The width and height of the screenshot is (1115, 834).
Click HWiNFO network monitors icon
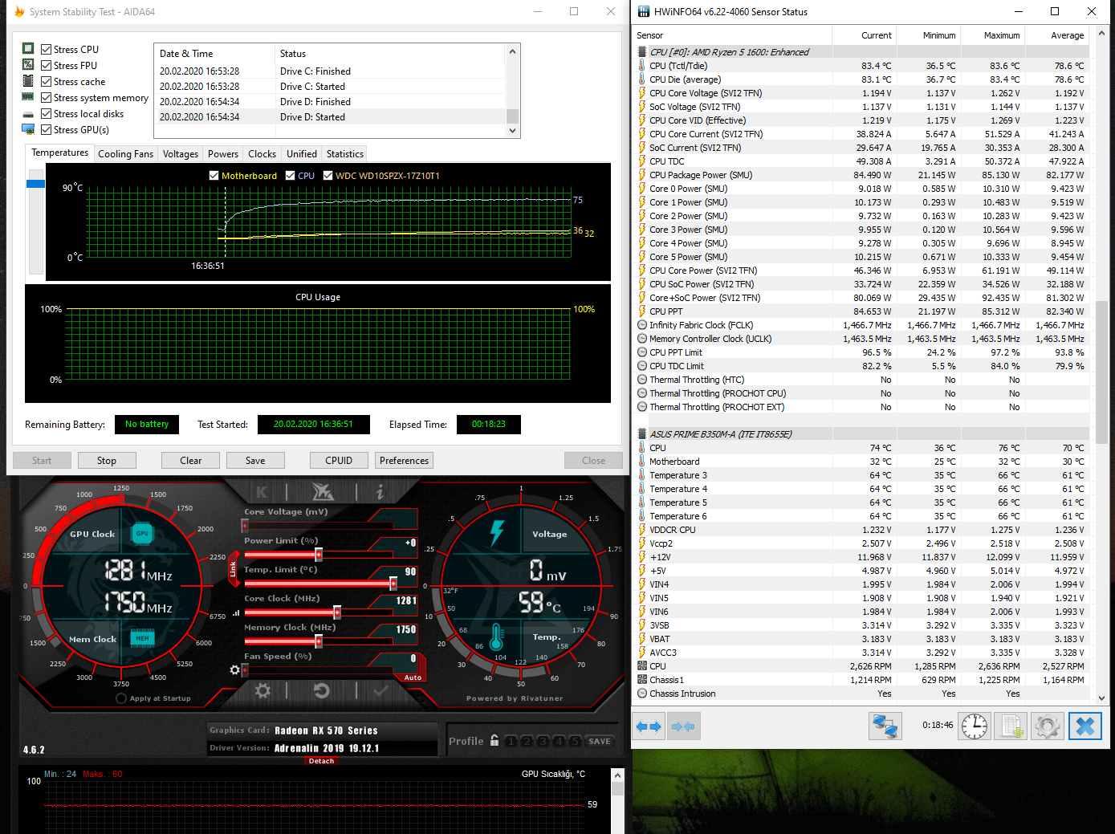pyautogui.click(x=885, y=726)
